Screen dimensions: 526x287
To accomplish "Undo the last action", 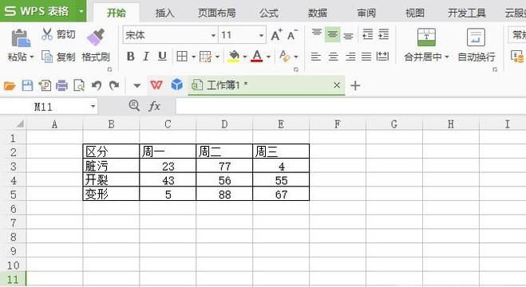I will pos(97,85).
